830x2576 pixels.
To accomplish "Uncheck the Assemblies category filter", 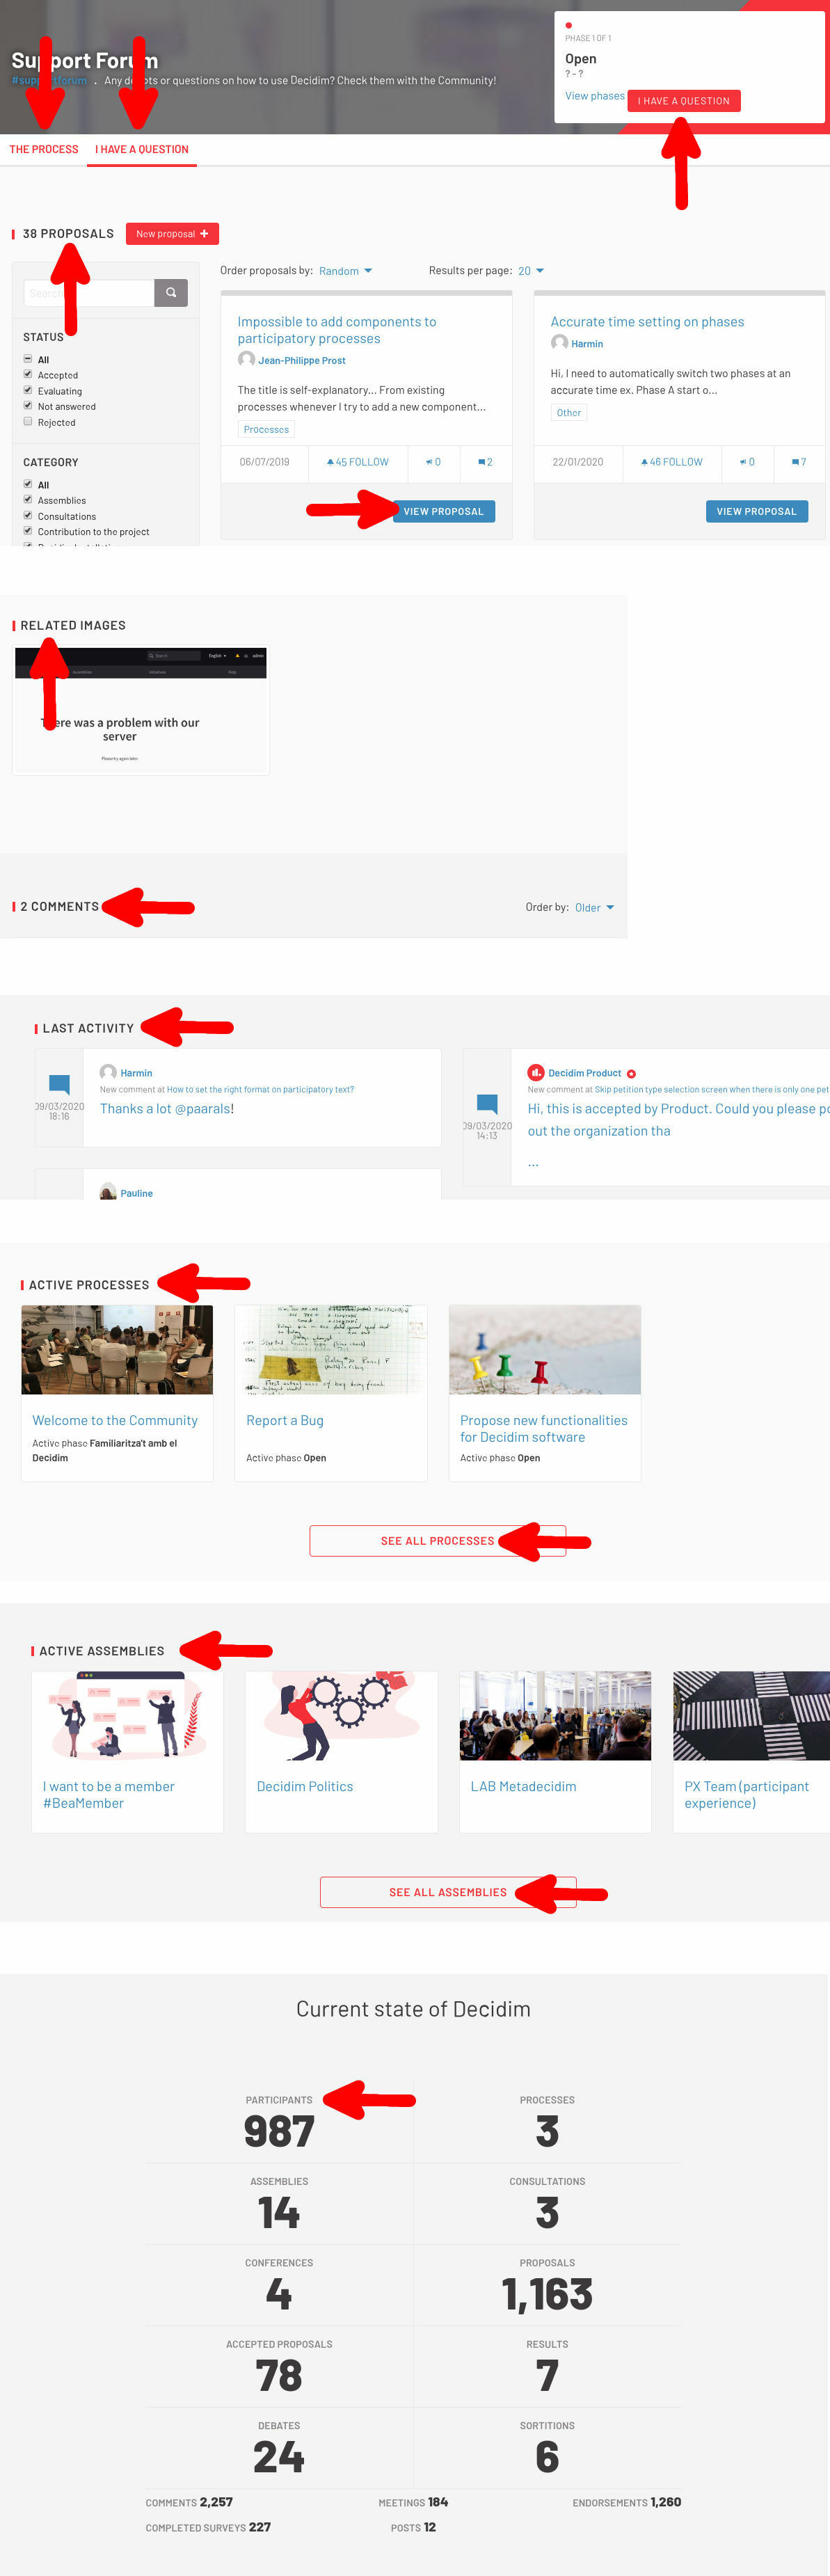I will (x=28, y=499).
